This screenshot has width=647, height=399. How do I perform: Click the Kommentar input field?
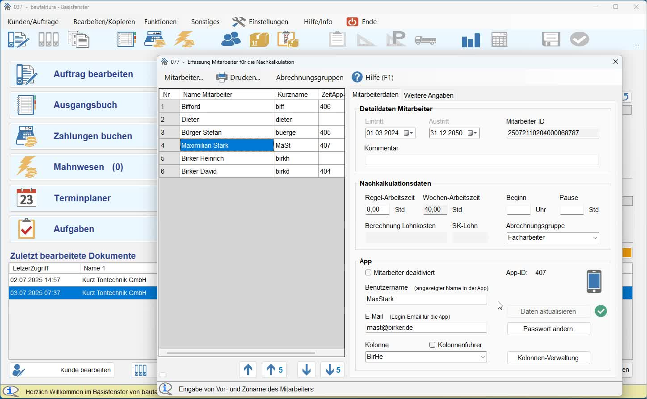(482, 160)
